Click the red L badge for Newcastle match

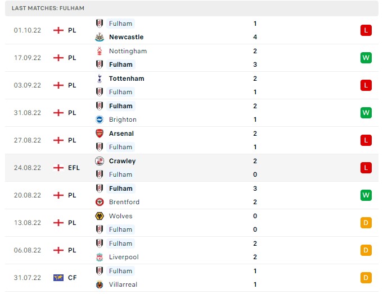tap(366, 30)
